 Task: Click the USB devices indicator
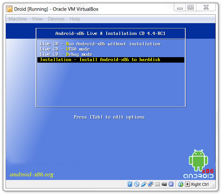[143, 184]
